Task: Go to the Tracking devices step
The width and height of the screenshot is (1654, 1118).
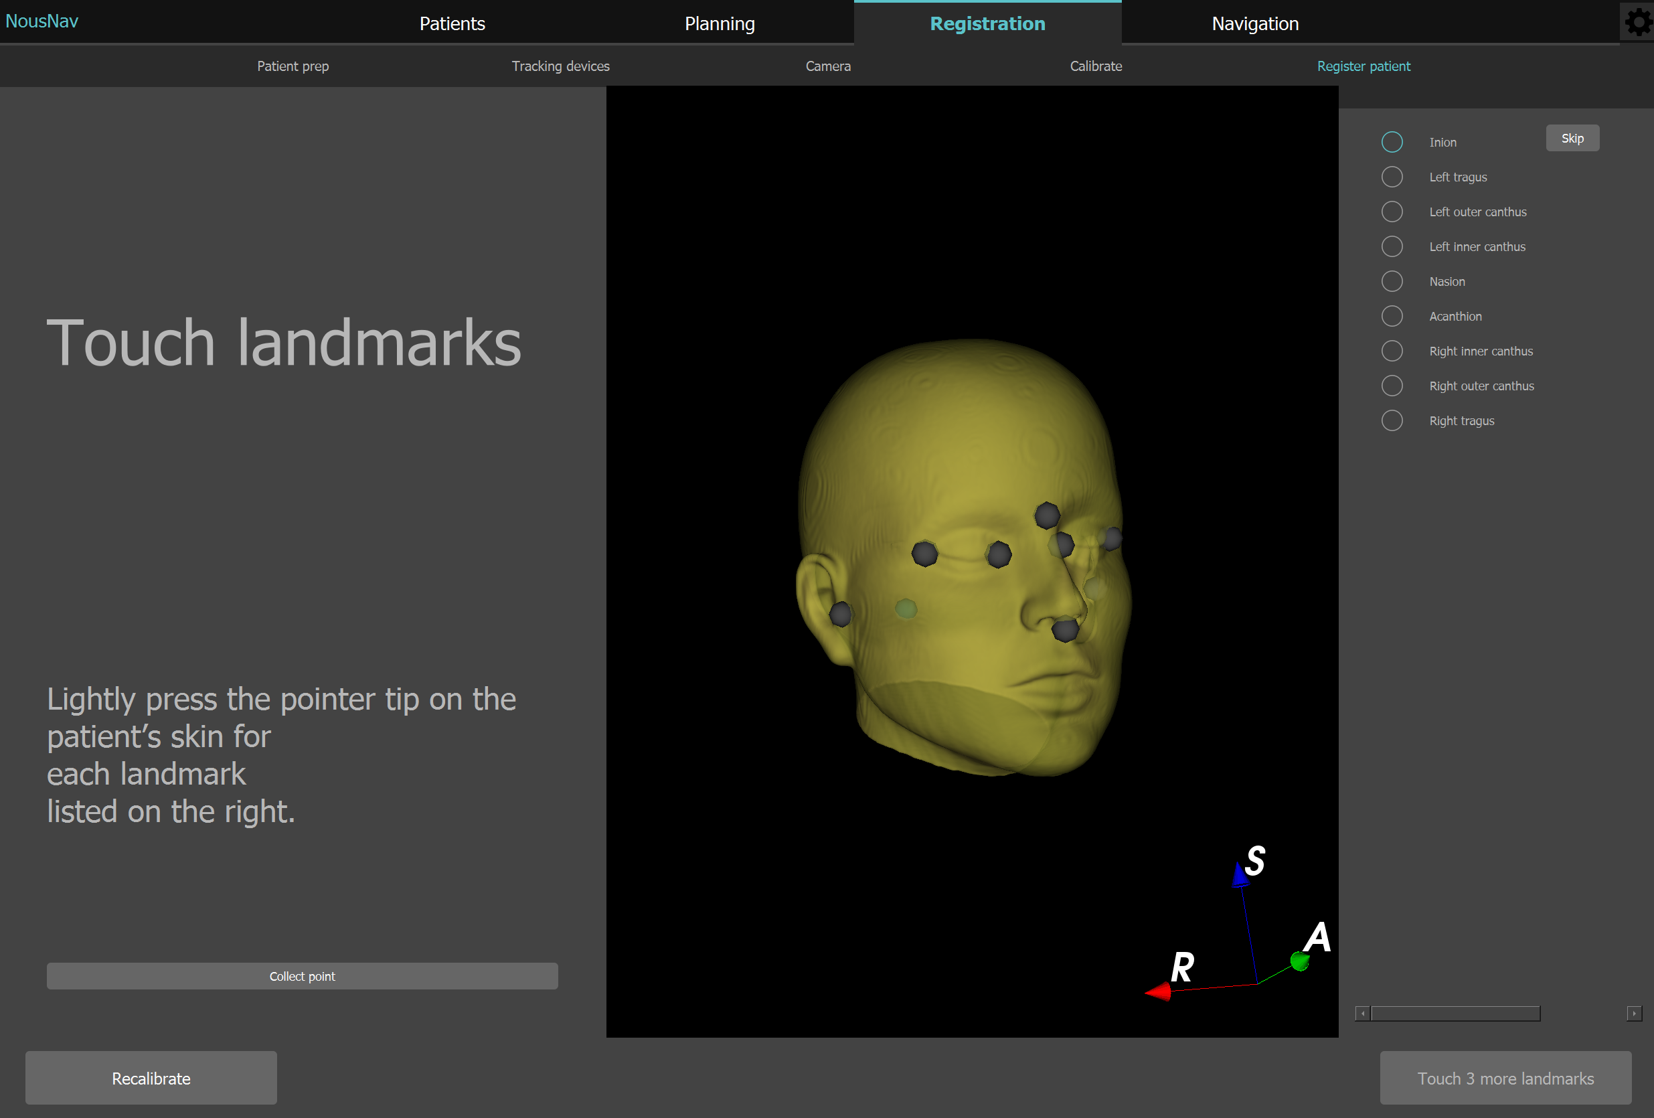Action: click(x=560, y=66)
